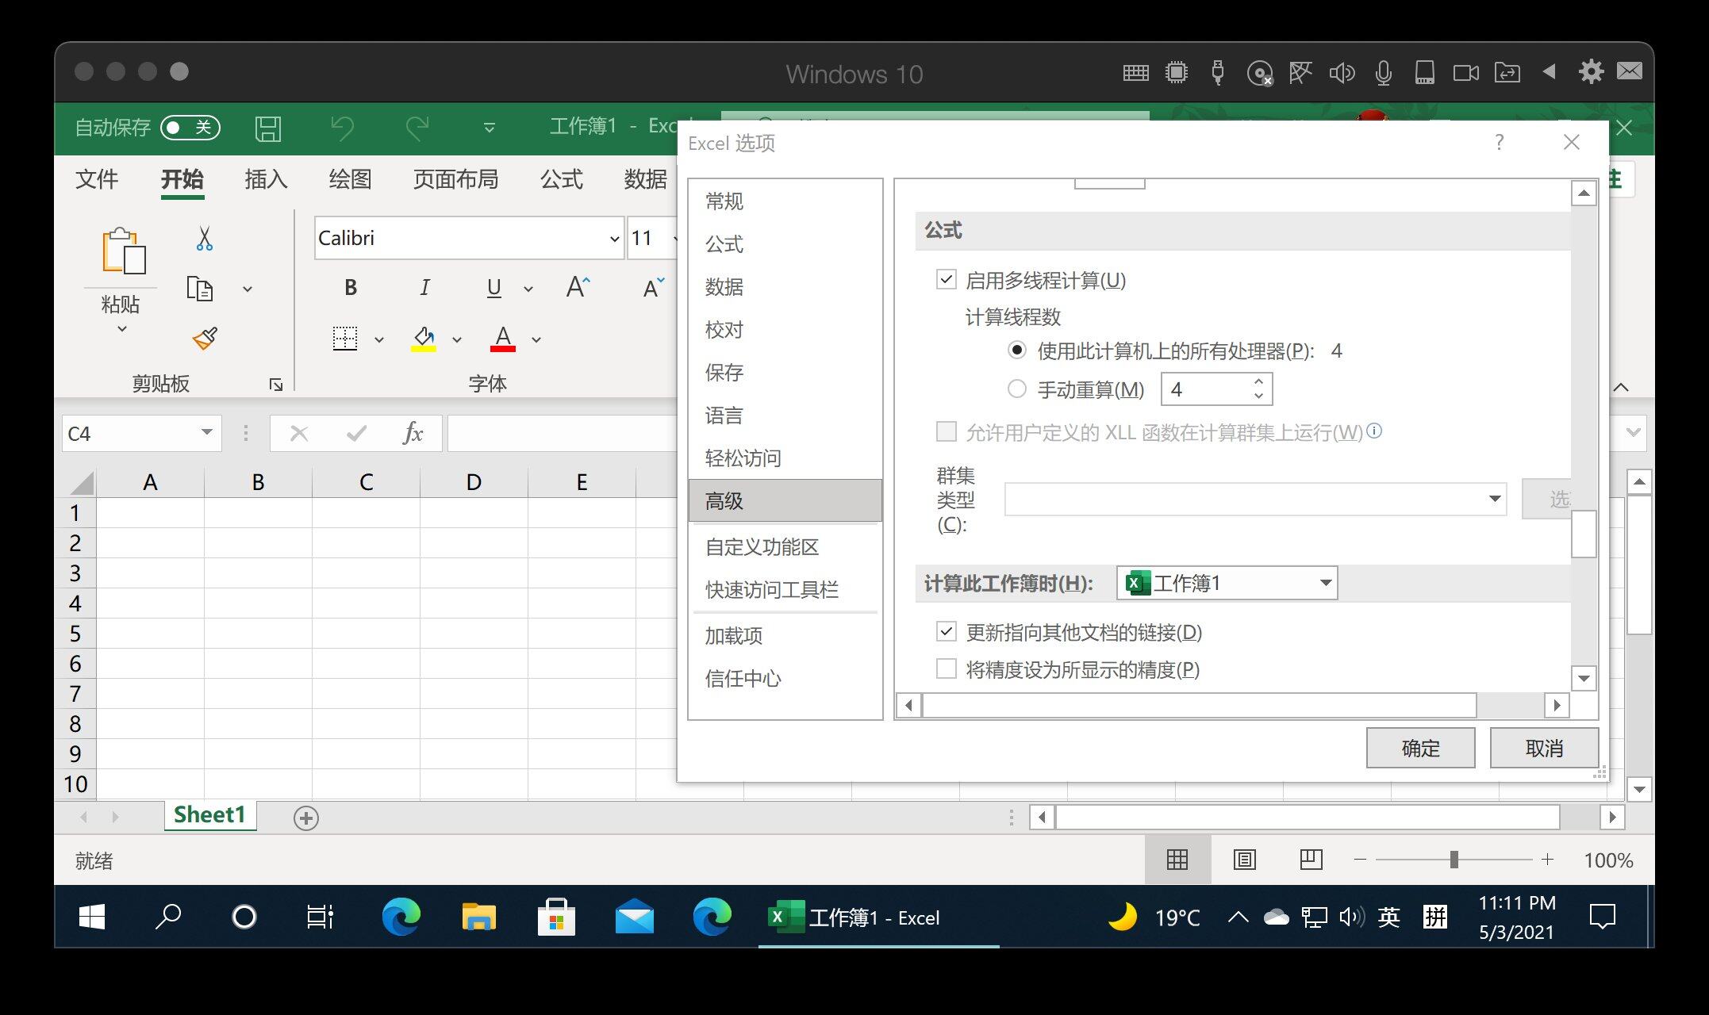The image size is (1709, 1015).
Task: Open the 工作簿1 workbook selector dropdown
Action: 1325,583
